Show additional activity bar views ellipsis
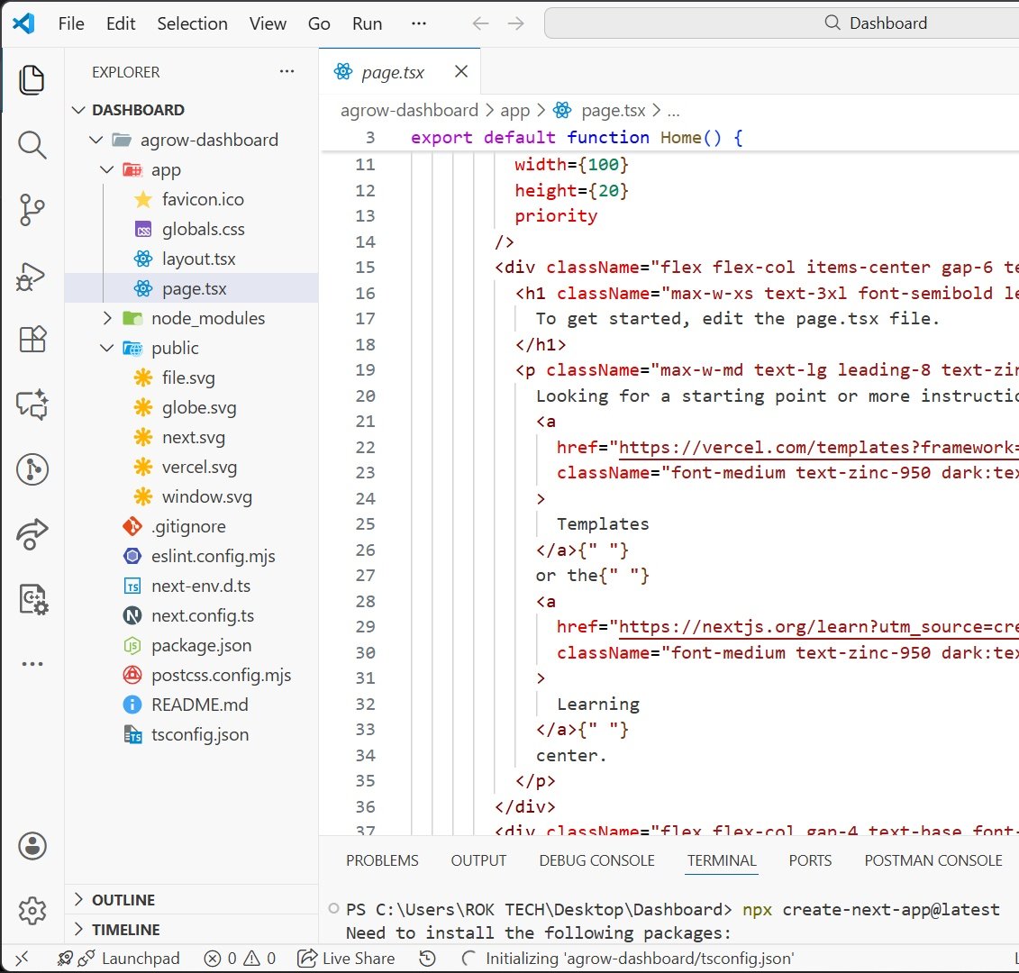The height and width of the screenshot is (973, 1019). click(32, 664)
